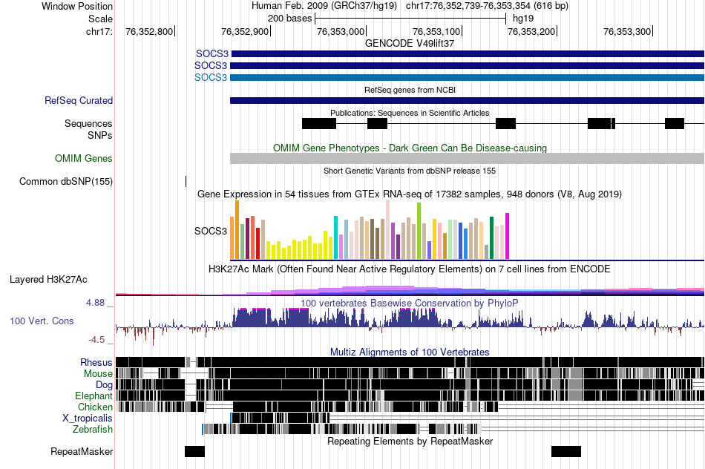This screenshot has width=705, height=469.
Task: Click the GENCODE V49lift37 track title
Action: click(410, 43)
